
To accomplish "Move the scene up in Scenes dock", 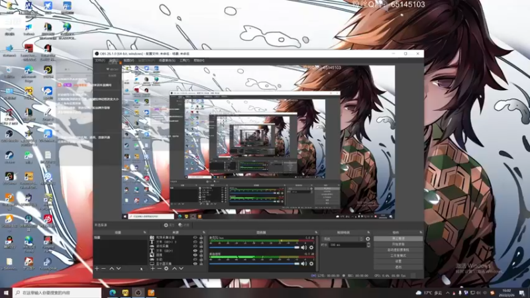I will pyautogui.click(x=111, y=268).
